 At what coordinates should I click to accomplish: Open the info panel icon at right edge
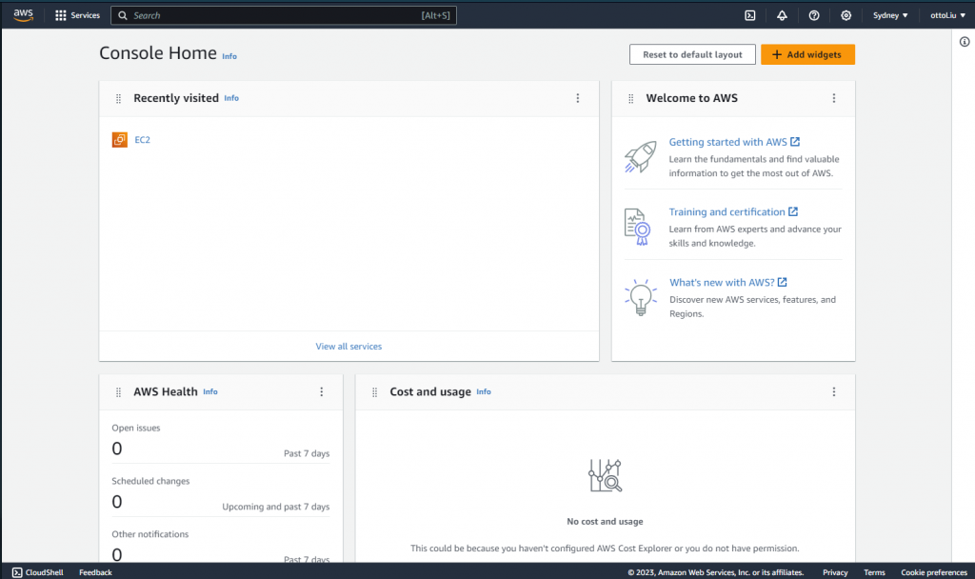pyautogui.click(x=965, y=42)
